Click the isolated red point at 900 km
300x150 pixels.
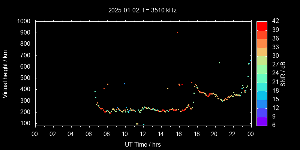pos(177,33)
